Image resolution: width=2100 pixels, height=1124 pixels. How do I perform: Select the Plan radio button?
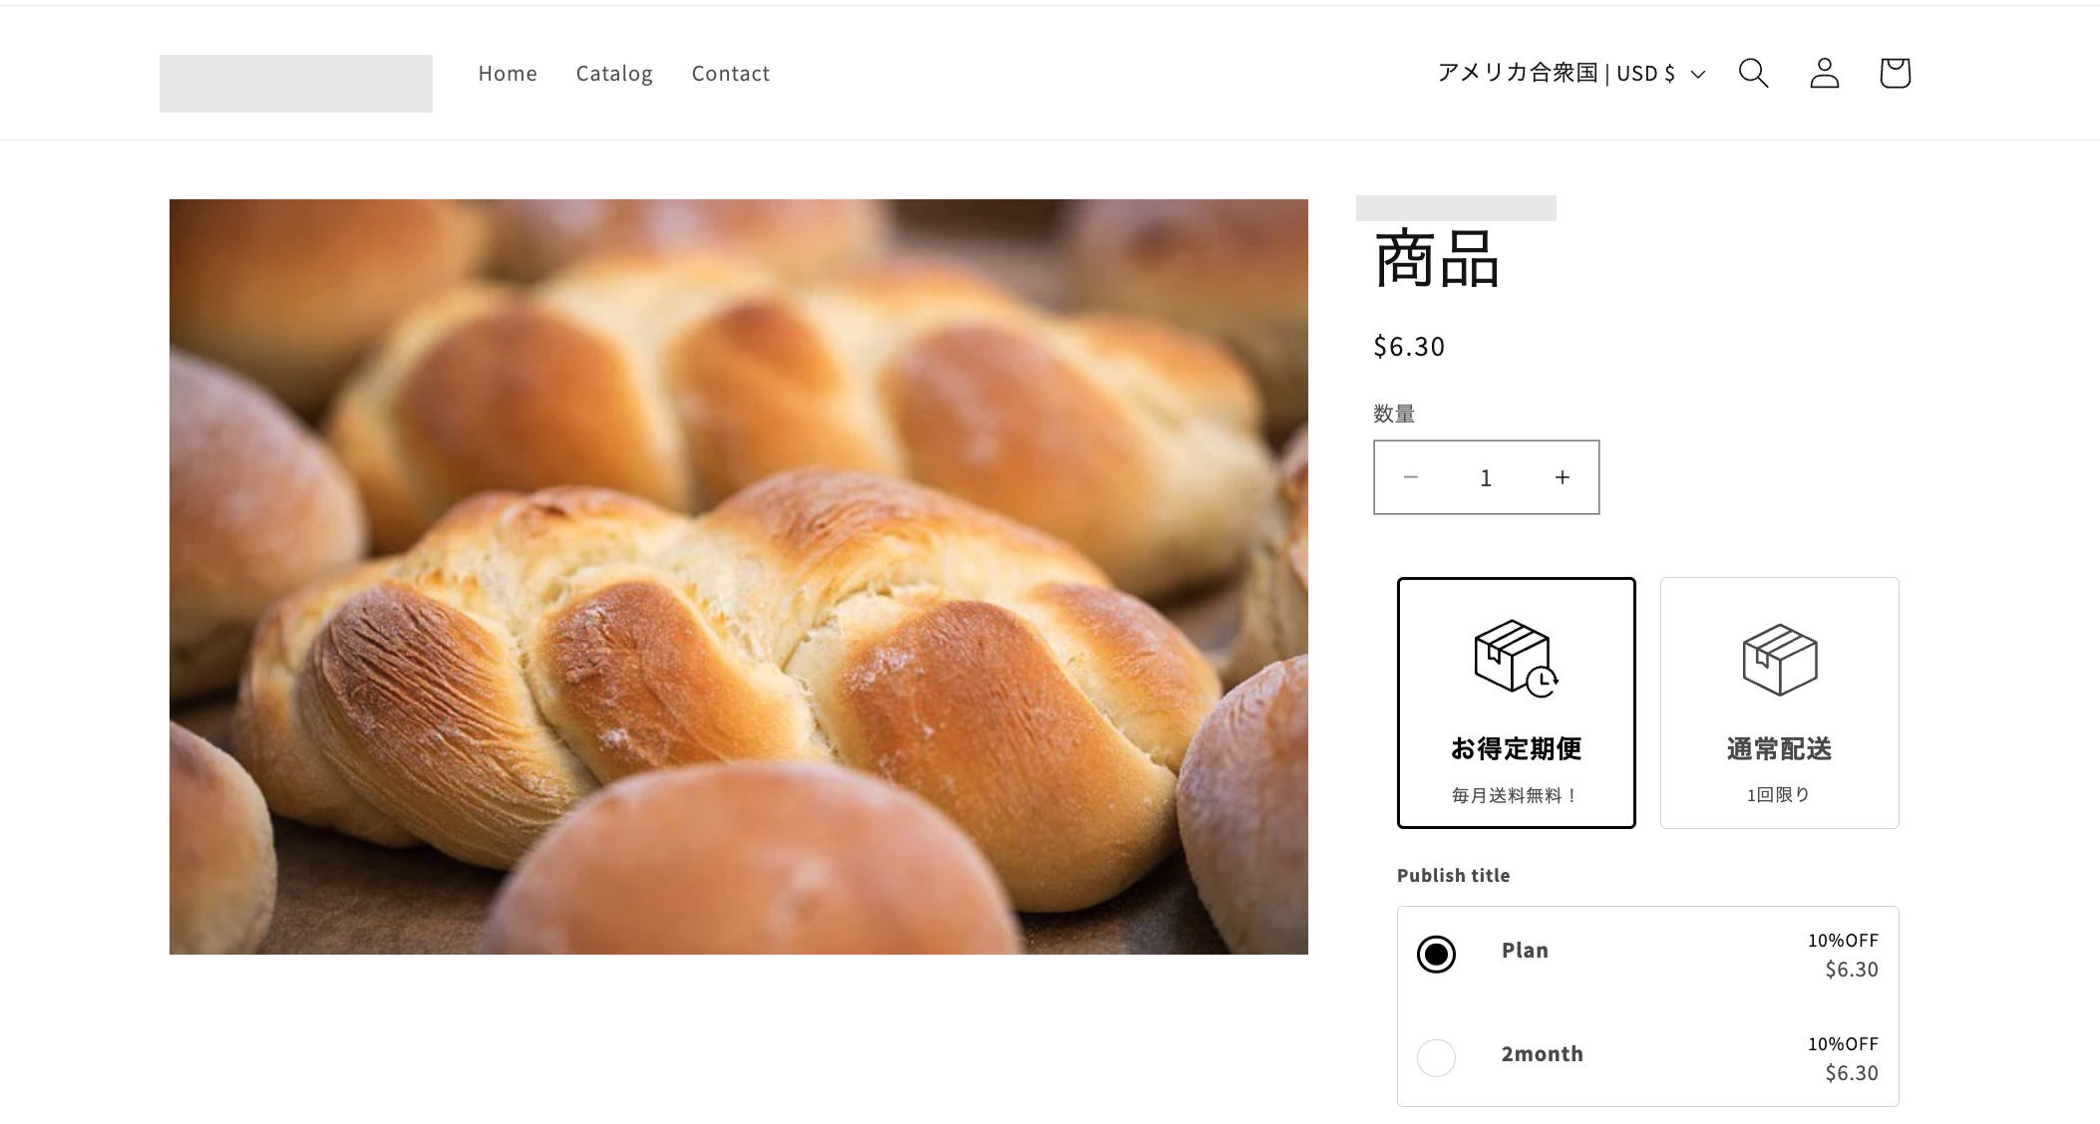(1436, 955)
